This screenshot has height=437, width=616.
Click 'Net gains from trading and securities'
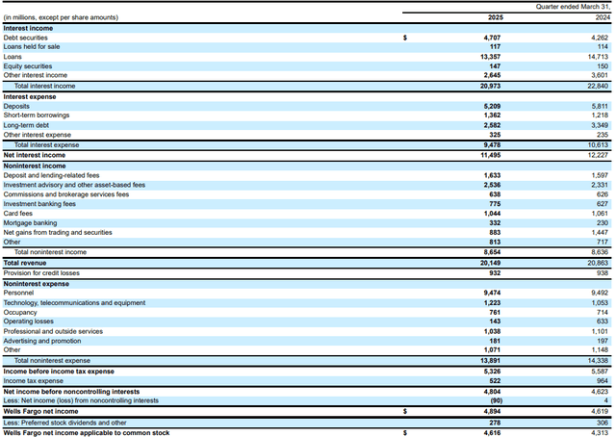(58, 232)
